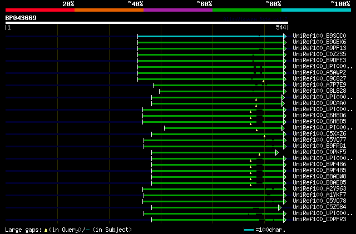
Task: Select the BP043669 query name
Action: [x=21, y=18]
